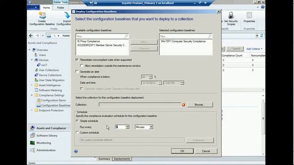Screen dimensions: 294x165
Task: Click the Forward navigation arrow
Action: point(37,36)
